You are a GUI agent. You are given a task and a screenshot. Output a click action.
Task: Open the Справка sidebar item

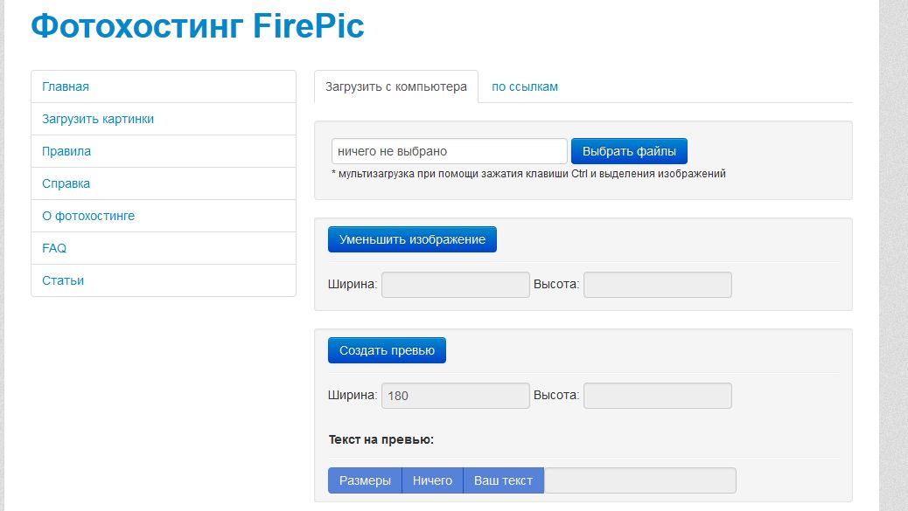(164, 183)
